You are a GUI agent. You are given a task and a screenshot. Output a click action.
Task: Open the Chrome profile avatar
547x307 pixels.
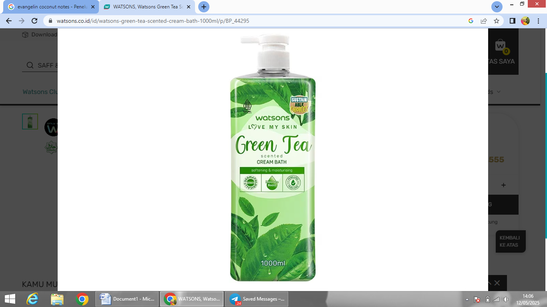[x=525, y=21]
